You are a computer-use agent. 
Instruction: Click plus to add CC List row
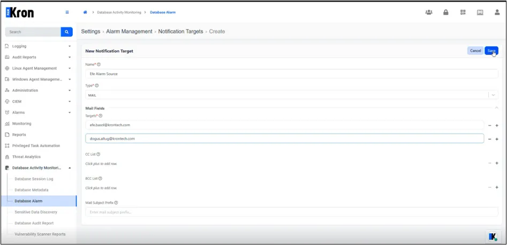point(497,163)
